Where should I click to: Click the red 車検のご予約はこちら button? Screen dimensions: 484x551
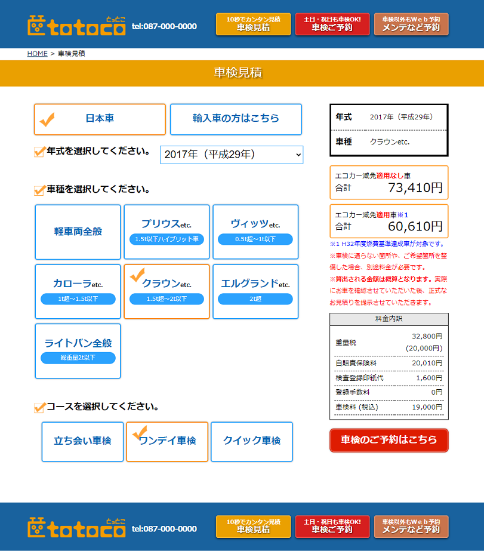point(389,440)
